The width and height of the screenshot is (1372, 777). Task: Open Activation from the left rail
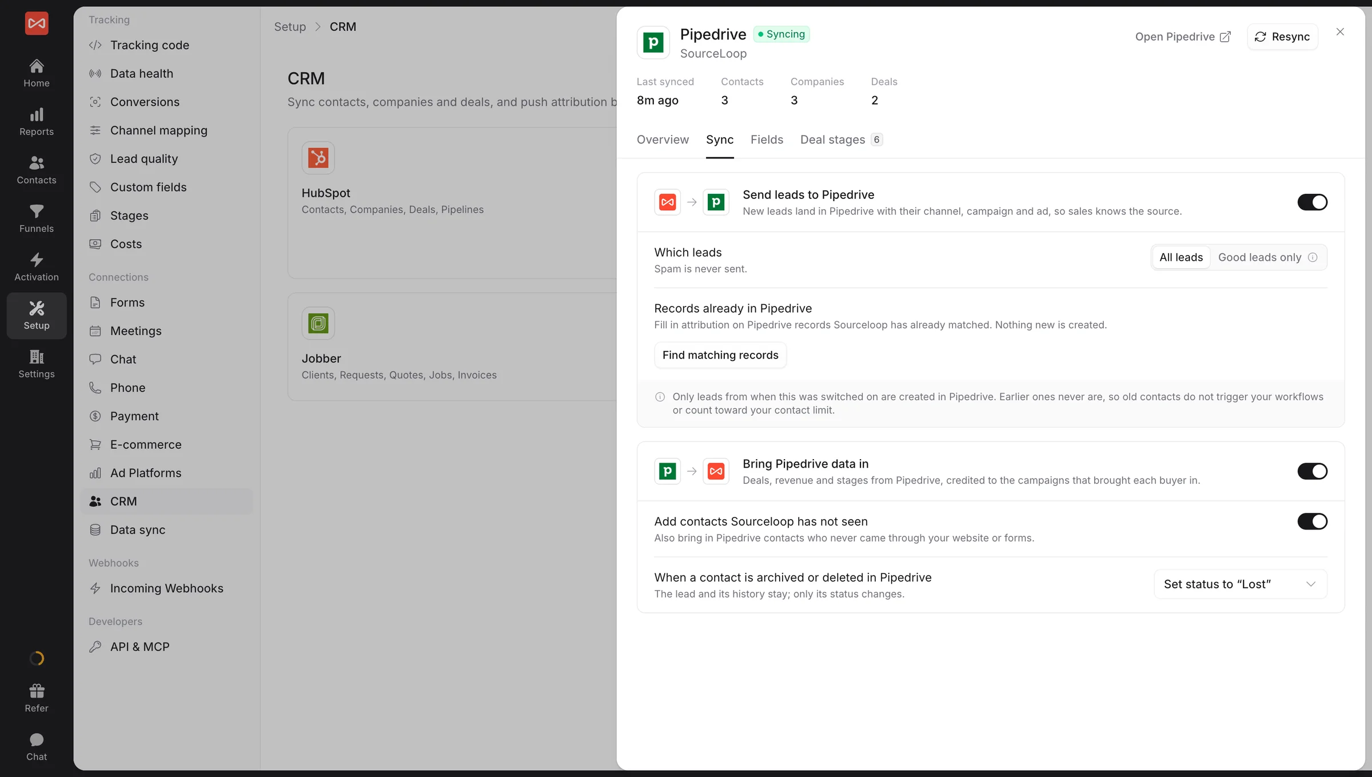point(37,267)
